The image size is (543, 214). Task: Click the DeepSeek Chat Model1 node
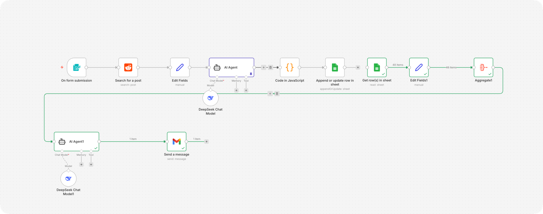tap(68, 179)
